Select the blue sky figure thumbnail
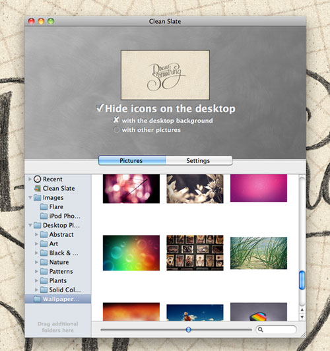Image resolution: width=330 pixels, height=351 pixels. pyautogui.click(x=195, y=313)
